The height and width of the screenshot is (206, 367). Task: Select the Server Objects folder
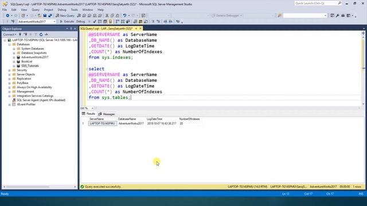click(26, 74)
